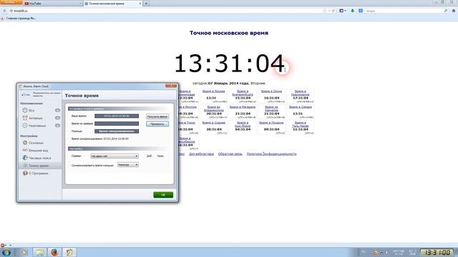
Task: Open the orange Firefox menu button
Action: click(x=11, y=2)
